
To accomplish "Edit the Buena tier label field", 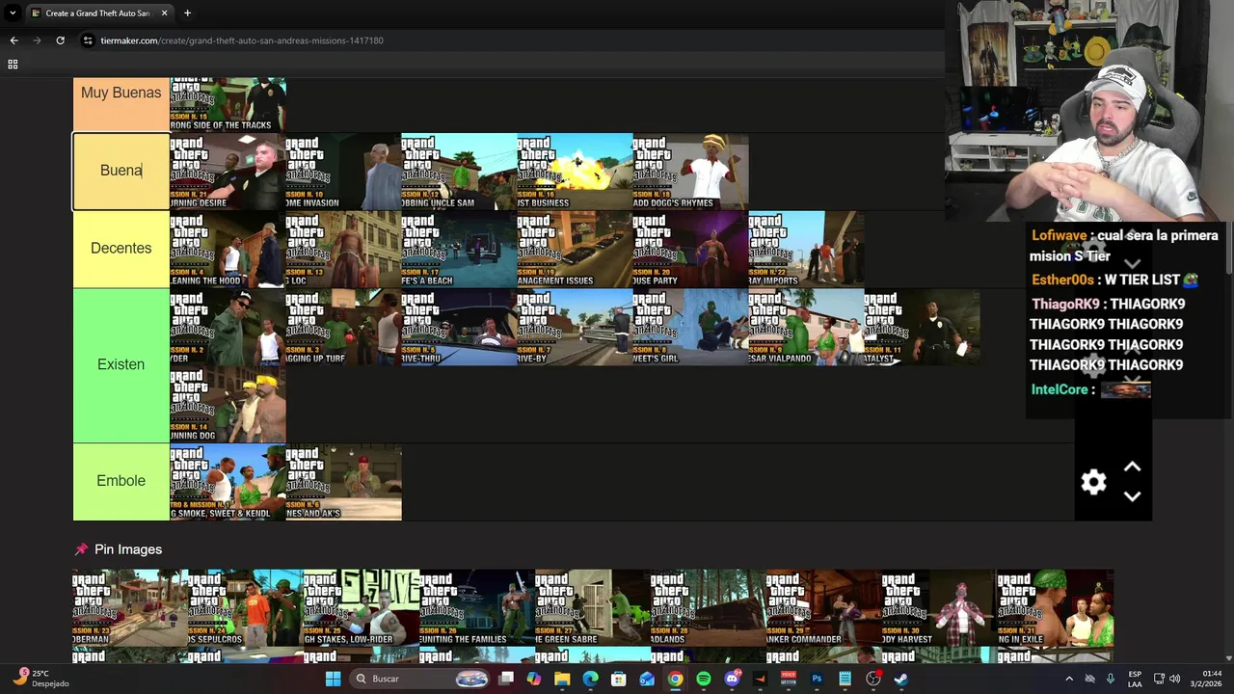I will pyautogui.click(x=121, y=171).
